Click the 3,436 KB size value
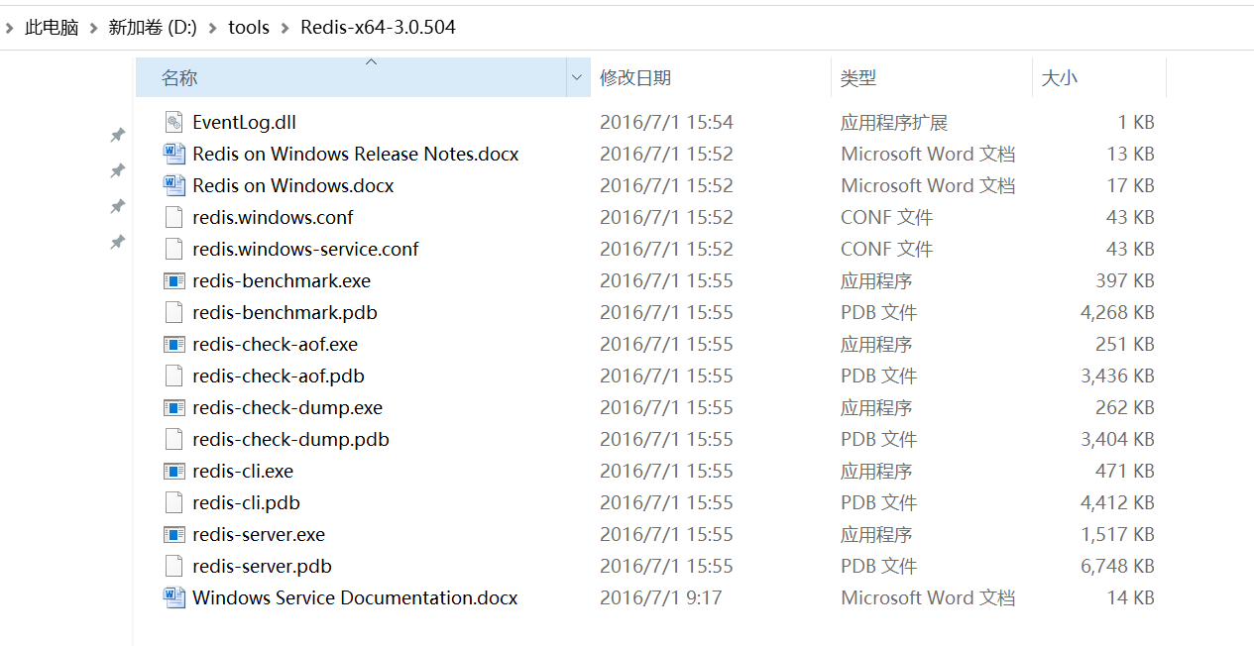 (x=1117, y=376)
